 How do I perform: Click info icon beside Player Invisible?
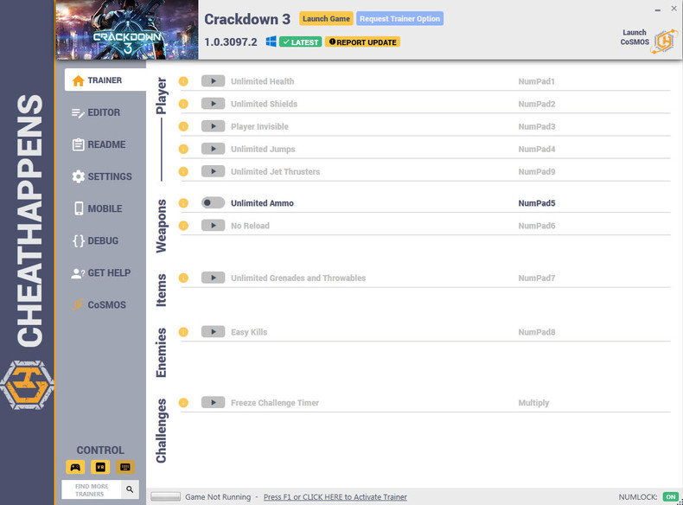pos(183,127)
